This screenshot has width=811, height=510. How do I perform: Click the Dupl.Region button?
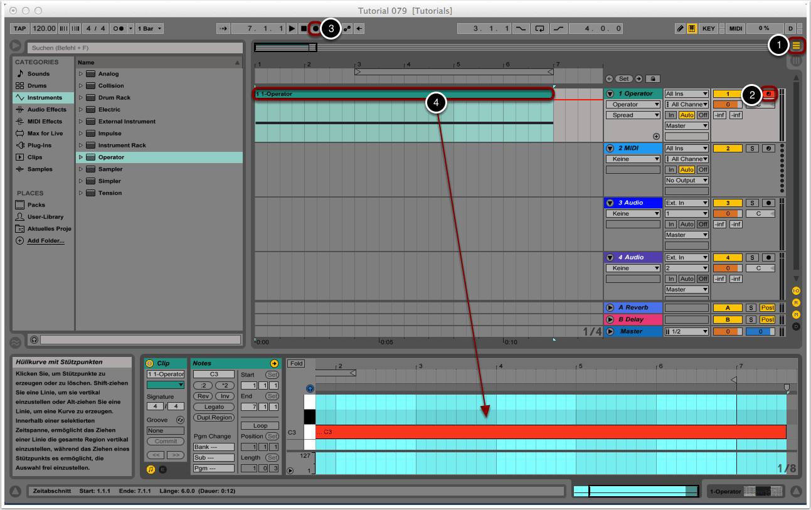click(214, 418)
